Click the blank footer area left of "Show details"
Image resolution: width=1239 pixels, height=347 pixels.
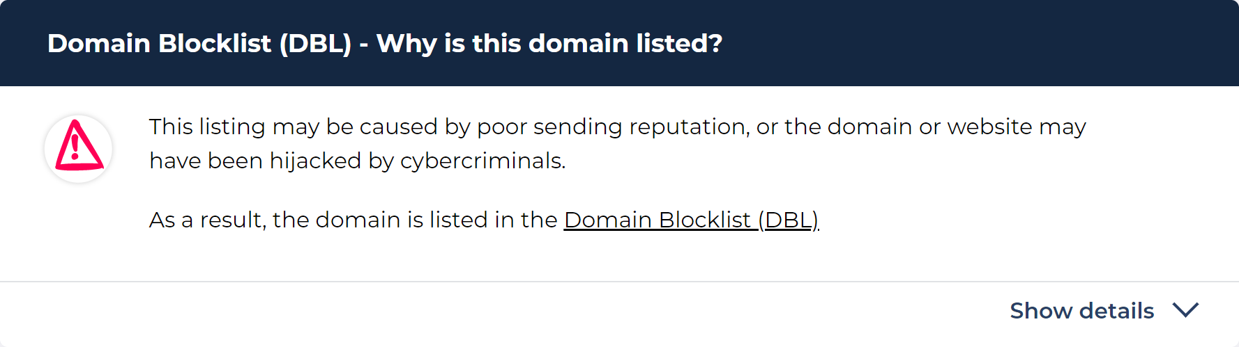pos(488,313)
